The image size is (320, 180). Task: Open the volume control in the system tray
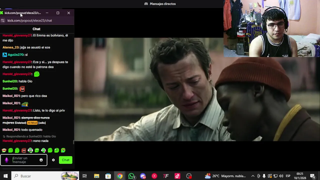[x=281, y=176]
